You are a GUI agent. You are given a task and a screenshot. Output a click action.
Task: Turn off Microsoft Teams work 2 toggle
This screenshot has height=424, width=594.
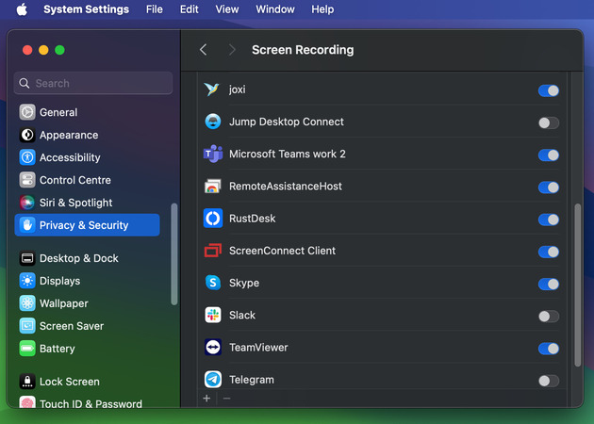pyautogui.click(x=549, y=155)
